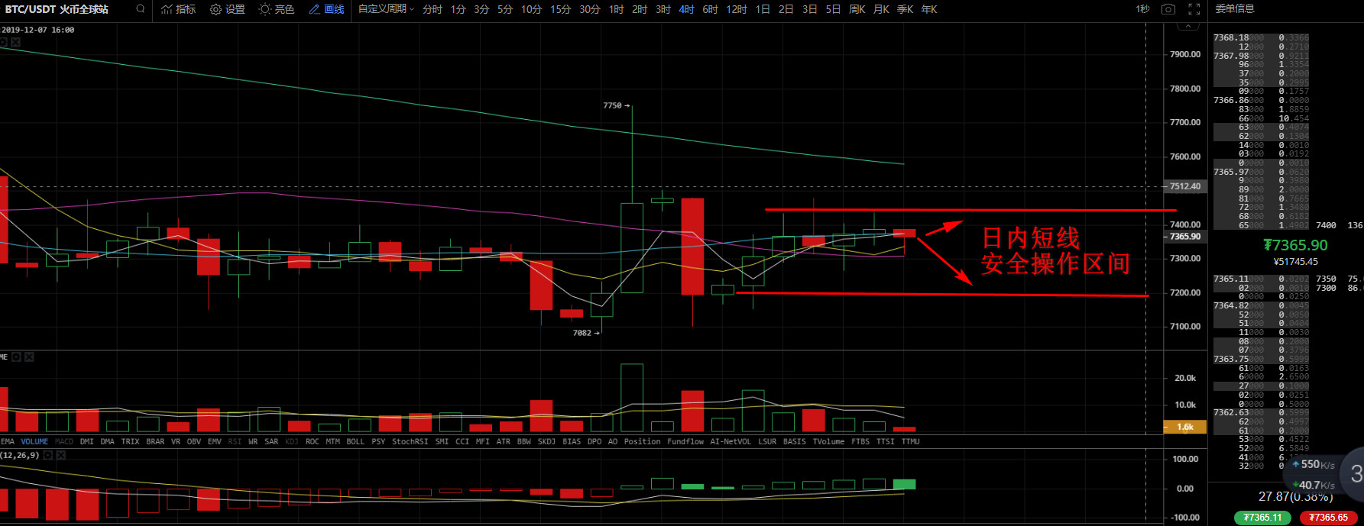Toggle the 画线 drawing tool
The height and width of the screenshot is (526, 1364).
pos(326,9)
